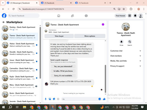Click the Marketplace listing thumbnail in header
Viewport: 147px width, 110px height.
click(46, 31)
